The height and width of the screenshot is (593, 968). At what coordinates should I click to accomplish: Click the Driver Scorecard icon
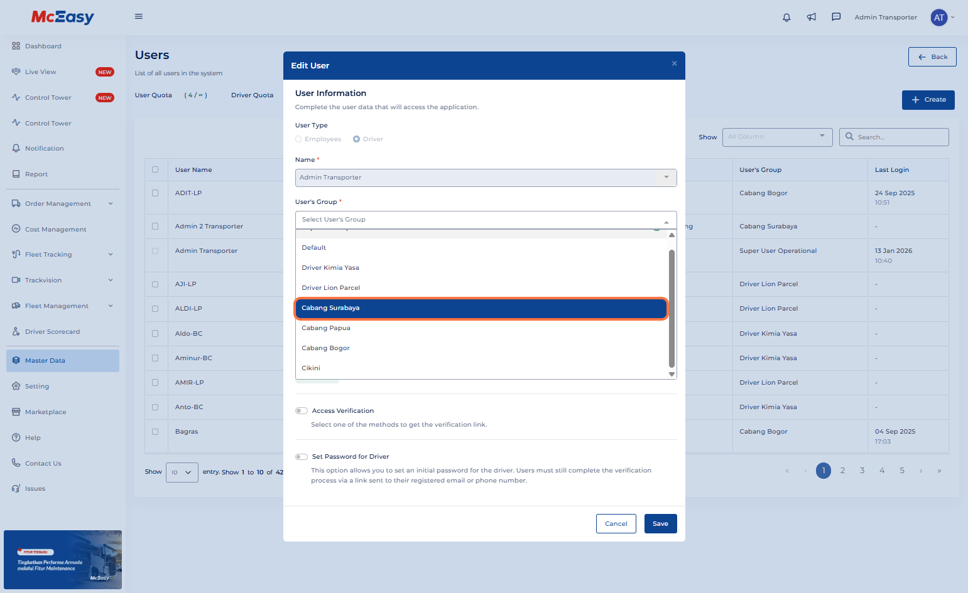16,331
